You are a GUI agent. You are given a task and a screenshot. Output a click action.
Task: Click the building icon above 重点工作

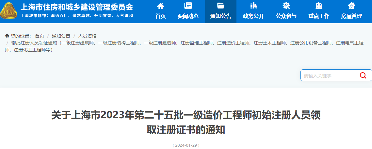click(x=319, y=6)
